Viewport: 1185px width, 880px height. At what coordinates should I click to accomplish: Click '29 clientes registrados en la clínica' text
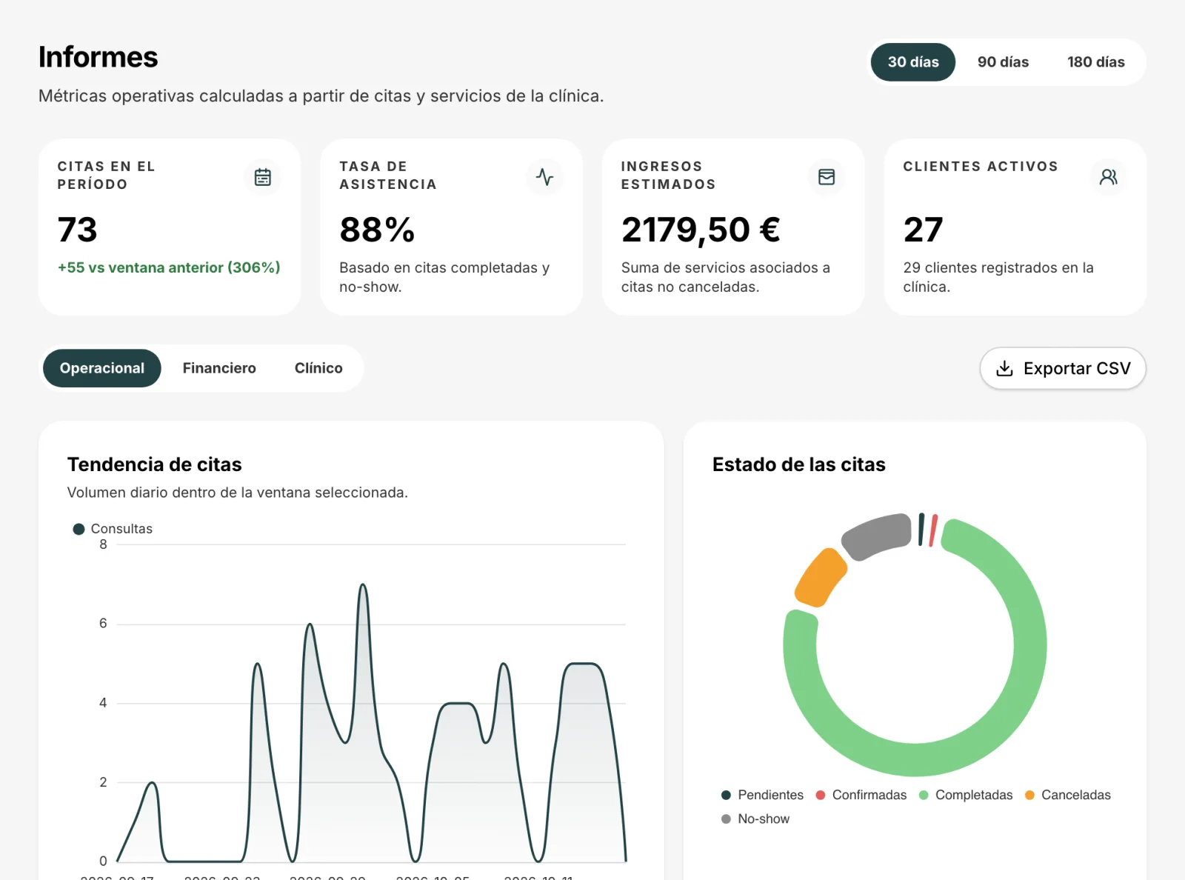[x=998, y=277]
